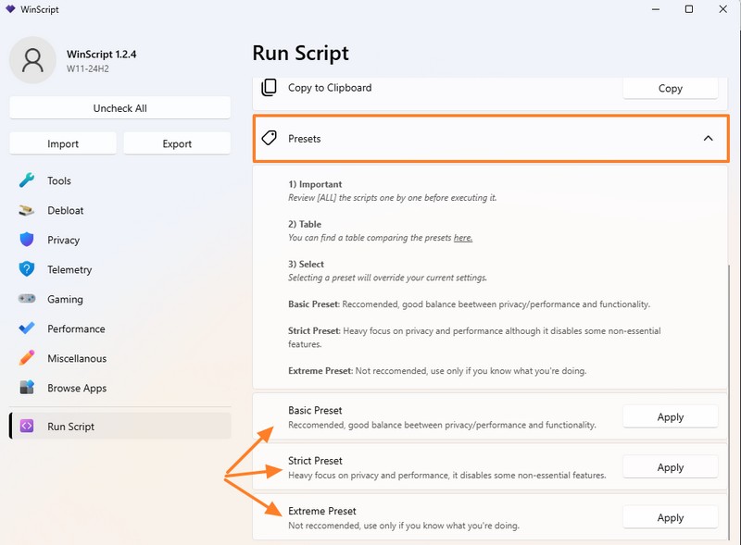Click the WinScript user profile avatar

point(33,60)
